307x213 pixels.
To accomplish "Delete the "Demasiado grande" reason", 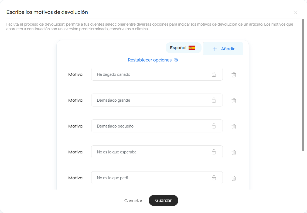I will (x=234, y=100).
